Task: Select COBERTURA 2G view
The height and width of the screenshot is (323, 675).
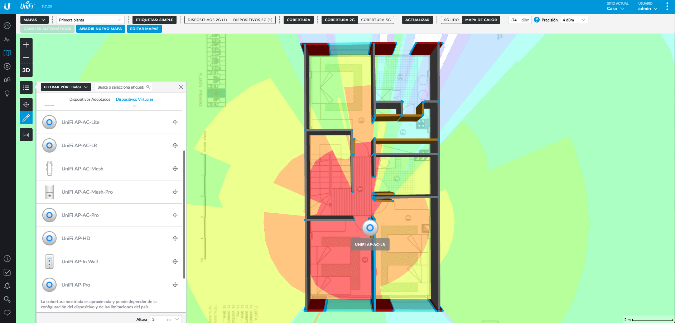Action: pyautogui.click(x=340, y=20)
